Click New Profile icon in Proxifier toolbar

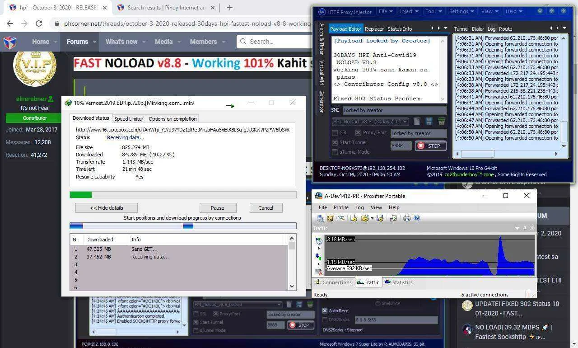(x=354, y=218)
